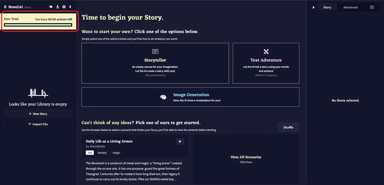384x185 pixels.
Task: Open the flask experiments icon
Action: click(58, 7)
